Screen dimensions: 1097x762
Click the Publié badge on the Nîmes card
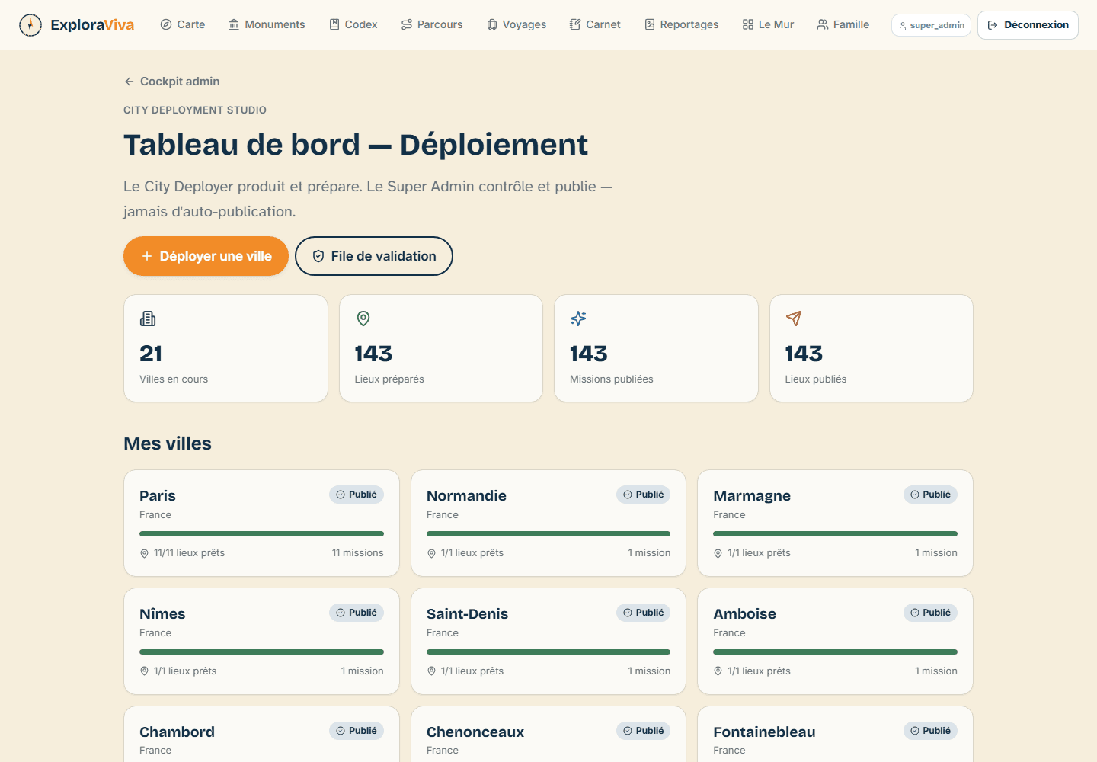click(x=357, y=613)
